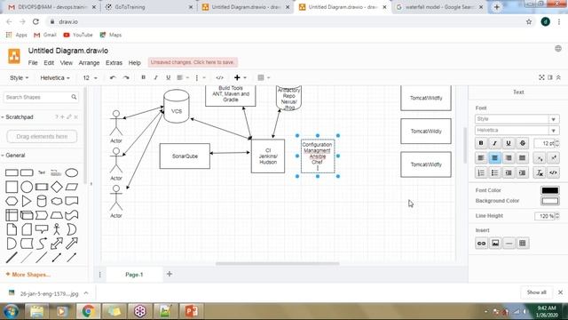568x320 pixels.
Task: Toggle subscript in Text panel
Action: (540, 158)
